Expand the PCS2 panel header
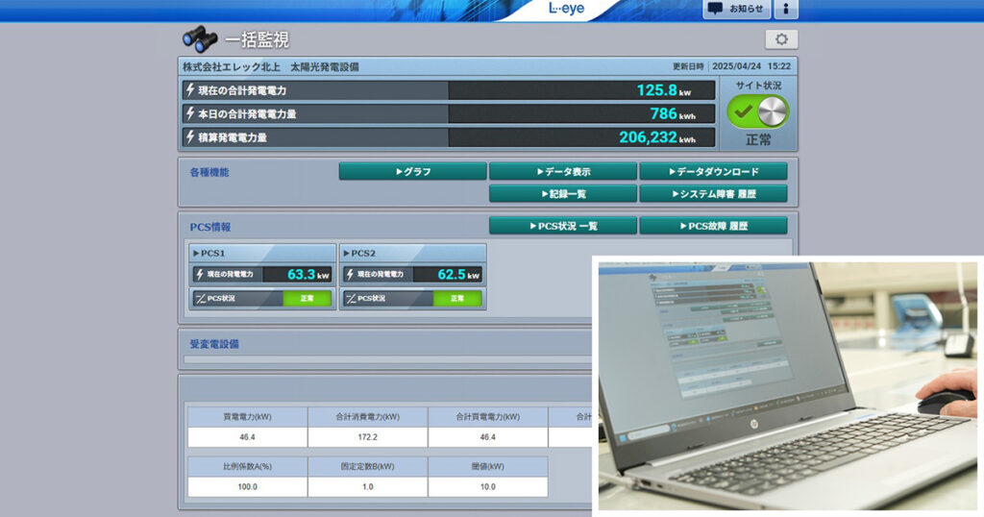The image size is (984, 517). pos(412,254)
